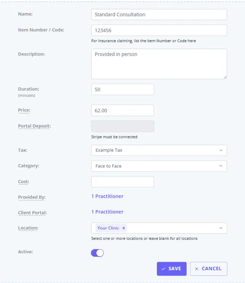This screenshot has width=245, height=283.
Task: Click the empty Cost input field
Action: click(122, 182)
